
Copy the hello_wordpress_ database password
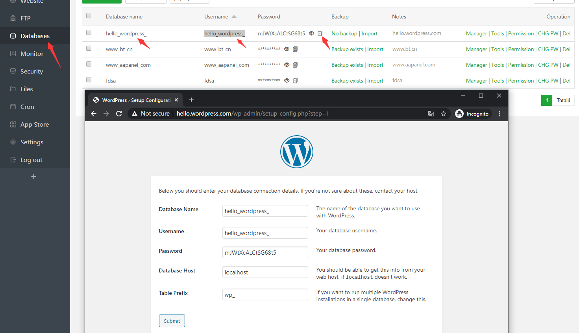[319, 33]
